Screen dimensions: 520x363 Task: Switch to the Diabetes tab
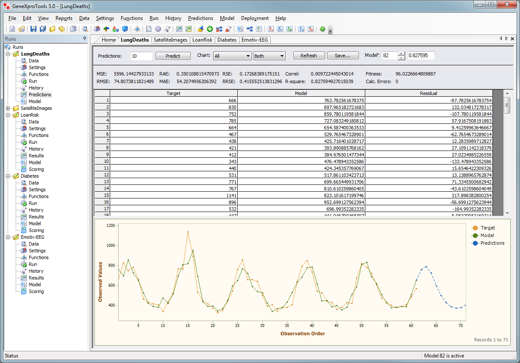[227, 40]
